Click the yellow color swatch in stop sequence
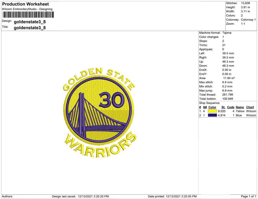Screen dimensions: 258x199 pos(212,111)
